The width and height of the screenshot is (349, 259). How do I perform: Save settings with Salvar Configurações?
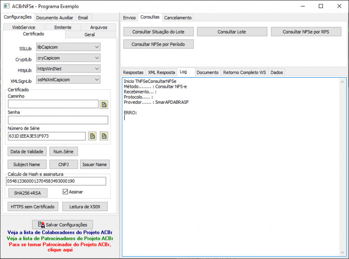pos(62,225)
